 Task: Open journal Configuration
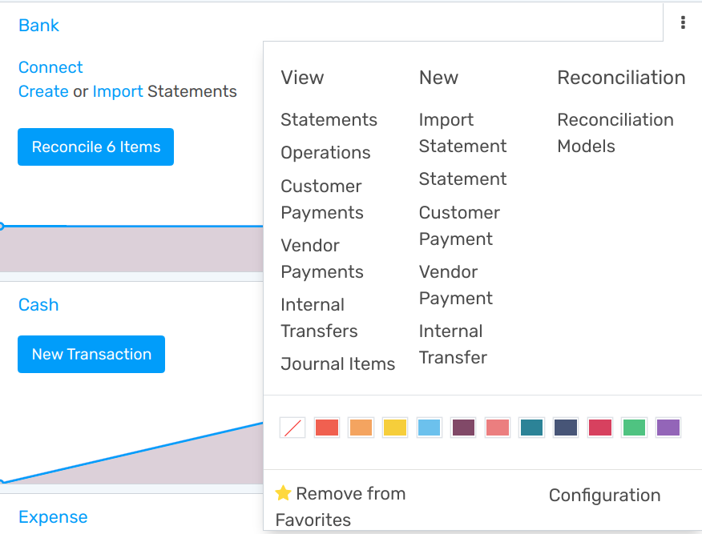pos(604,496)
